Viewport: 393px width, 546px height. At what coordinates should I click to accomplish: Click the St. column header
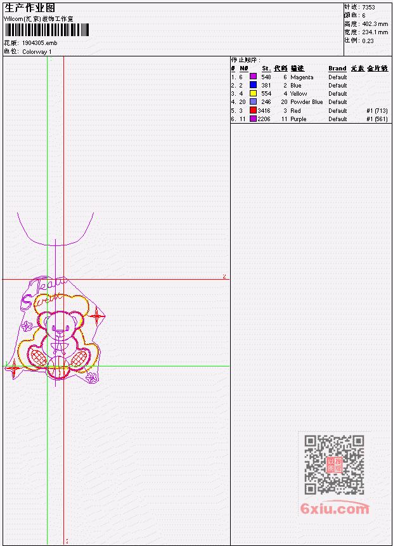266,68
